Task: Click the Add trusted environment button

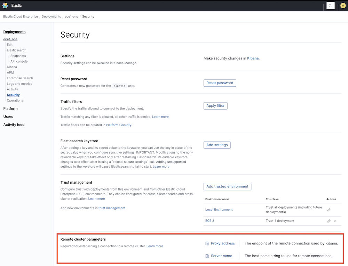Action: (227, 186)
